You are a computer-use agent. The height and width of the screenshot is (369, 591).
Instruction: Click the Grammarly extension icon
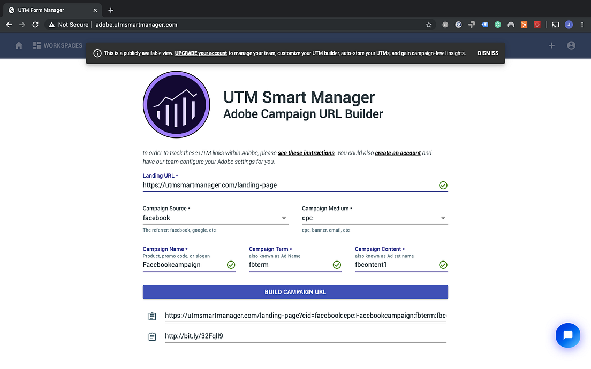point(497,25)
